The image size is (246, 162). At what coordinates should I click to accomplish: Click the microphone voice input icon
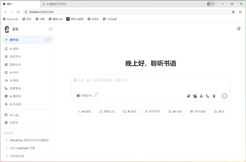coord(214,96)
